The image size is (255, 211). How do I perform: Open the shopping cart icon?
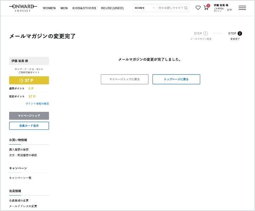pyautogui.click(x=206, y=8)
